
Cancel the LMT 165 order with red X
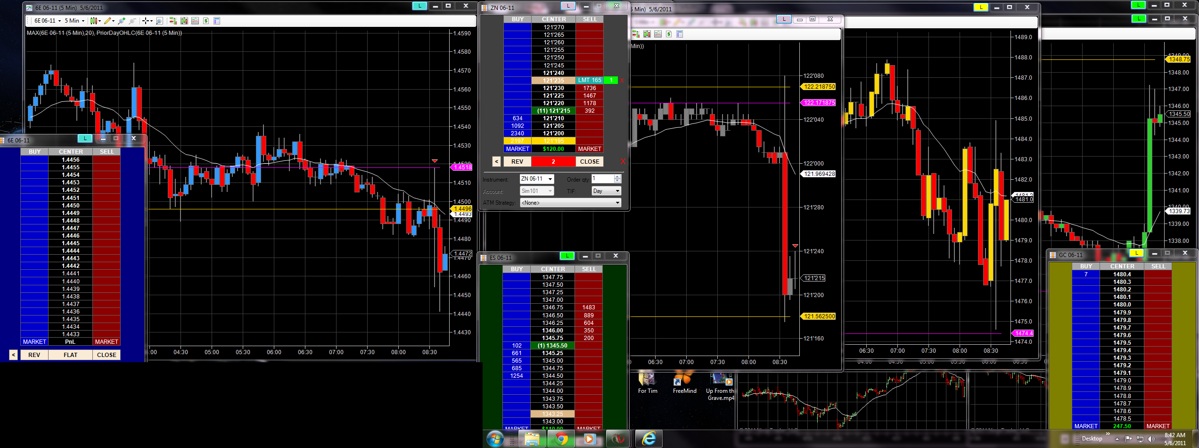(x=622, y=81)
